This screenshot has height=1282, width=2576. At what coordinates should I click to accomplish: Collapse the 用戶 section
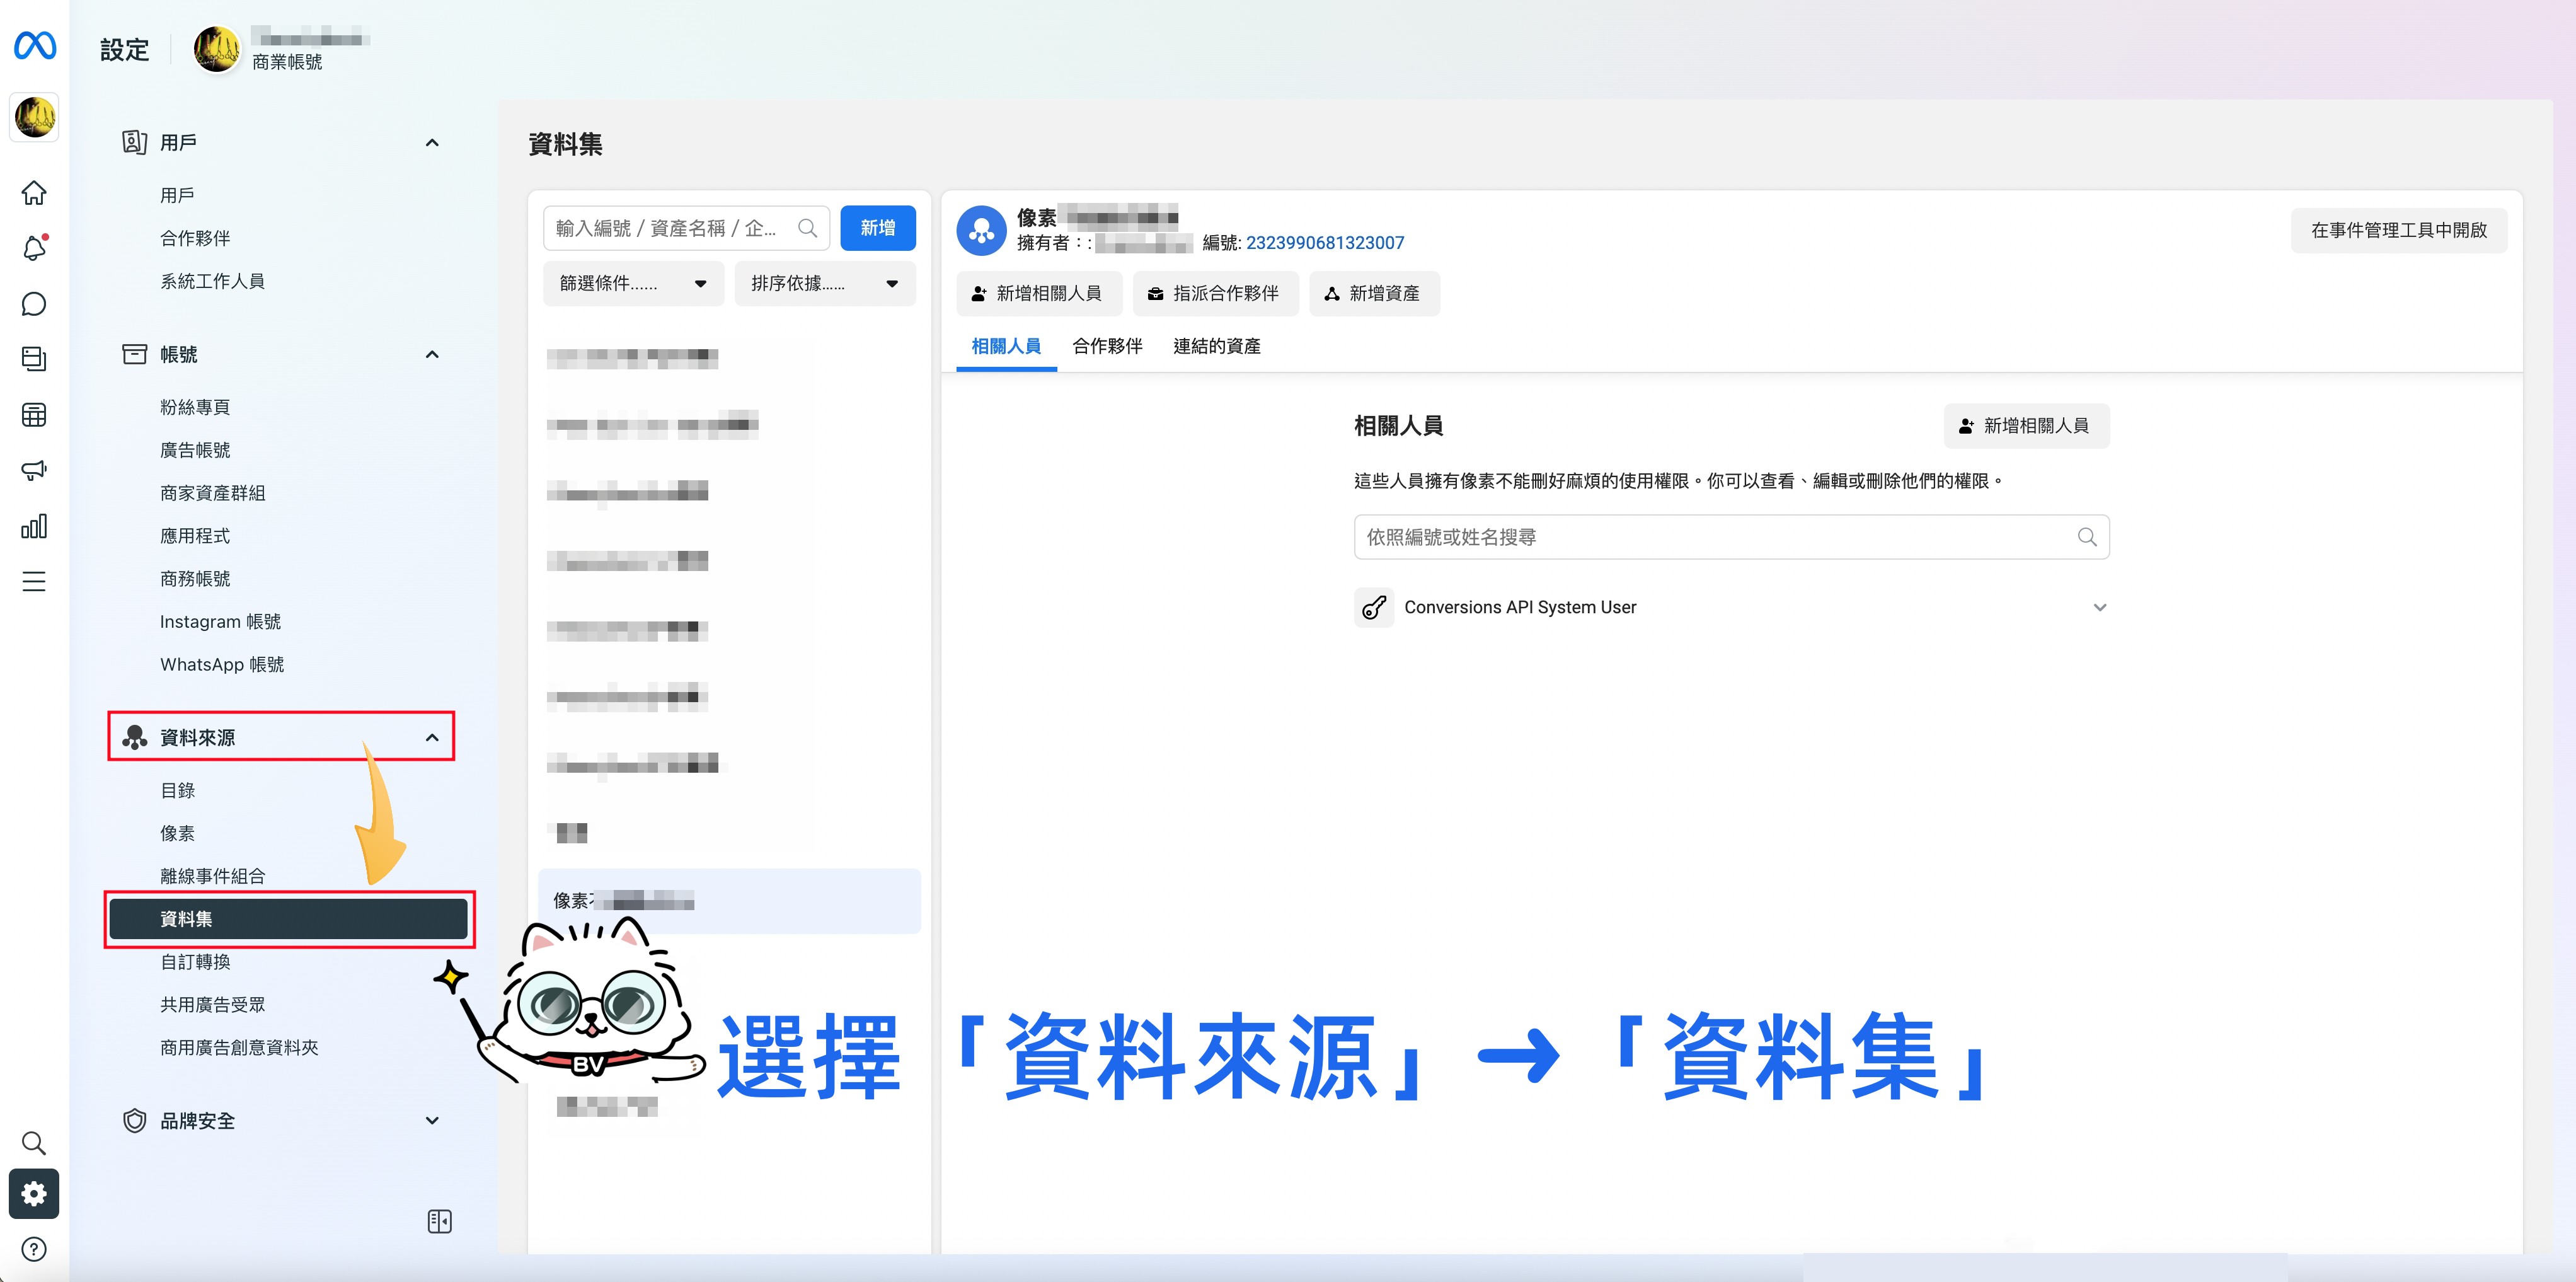(432, 143)
